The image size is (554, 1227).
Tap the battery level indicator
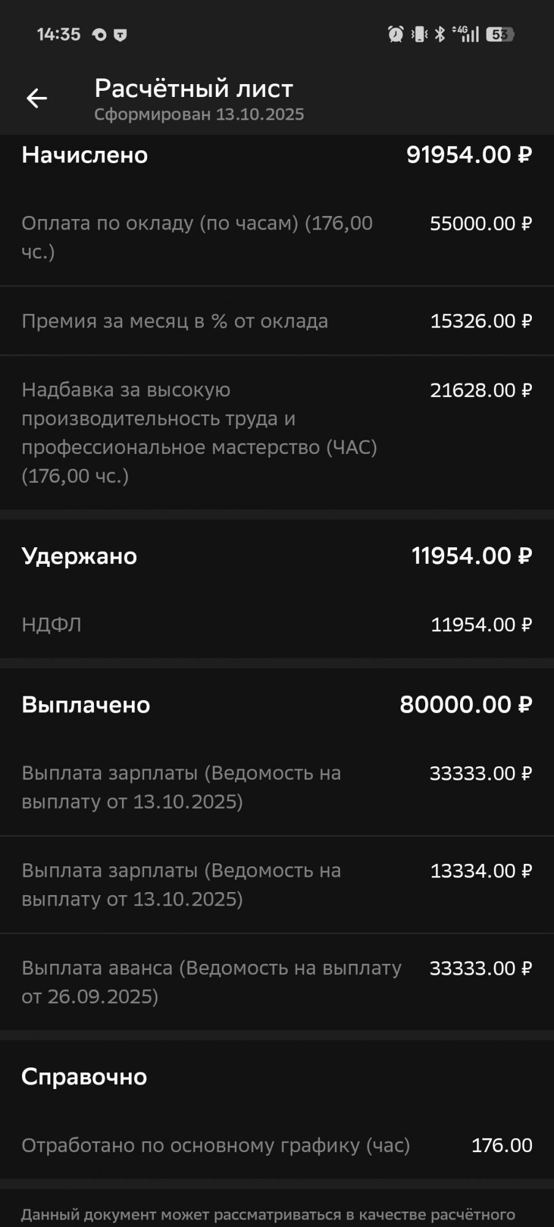(500, 34)
